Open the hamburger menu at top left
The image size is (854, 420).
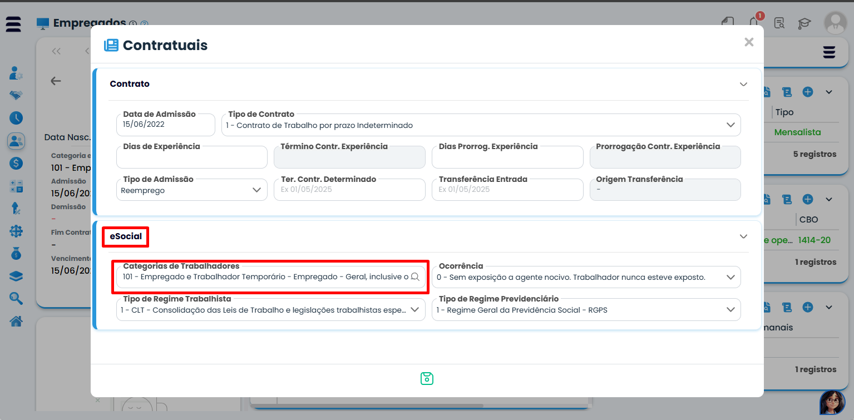13,24
